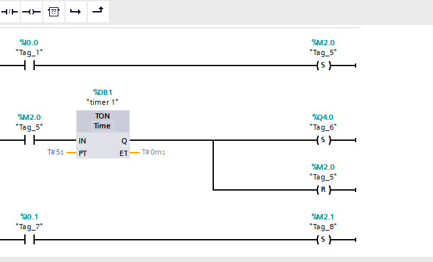Click the "Tag_1" tag name
This screenshot has height=262, width=433.
coord(30,52)
